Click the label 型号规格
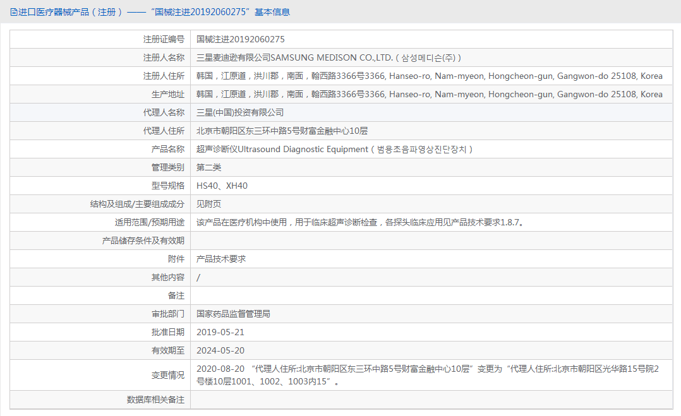This screenshot has height=416, width=681. 167,186
